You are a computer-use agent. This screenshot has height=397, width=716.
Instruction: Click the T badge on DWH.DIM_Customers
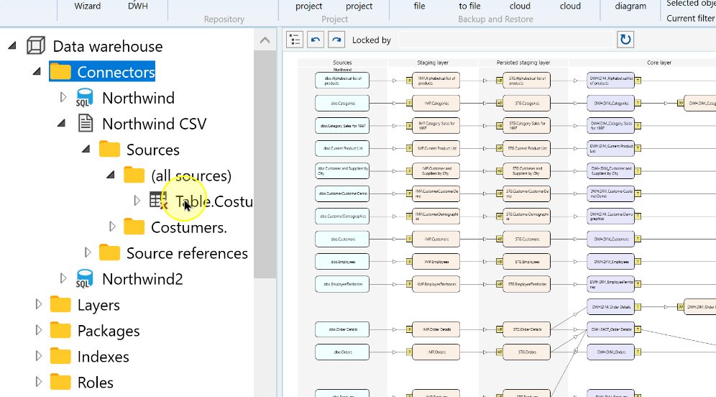pos(638,239)
